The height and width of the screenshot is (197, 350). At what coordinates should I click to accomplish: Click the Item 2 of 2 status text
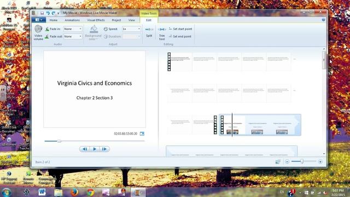[x=43, y=162]
